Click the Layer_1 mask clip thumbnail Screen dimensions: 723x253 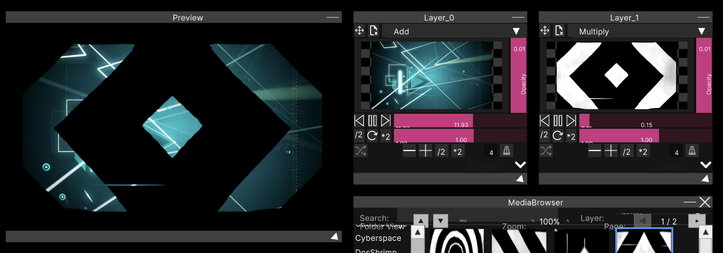coord(617,75)
